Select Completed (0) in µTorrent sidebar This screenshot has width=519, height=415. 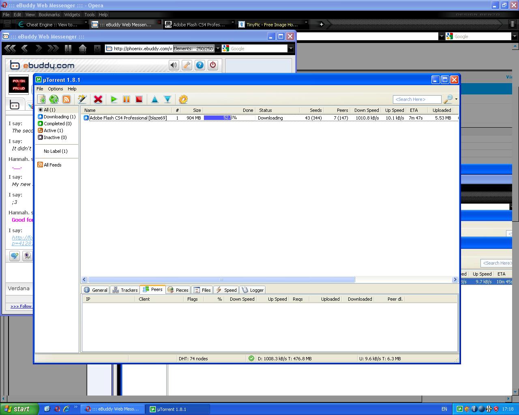[x=54, y=124]
